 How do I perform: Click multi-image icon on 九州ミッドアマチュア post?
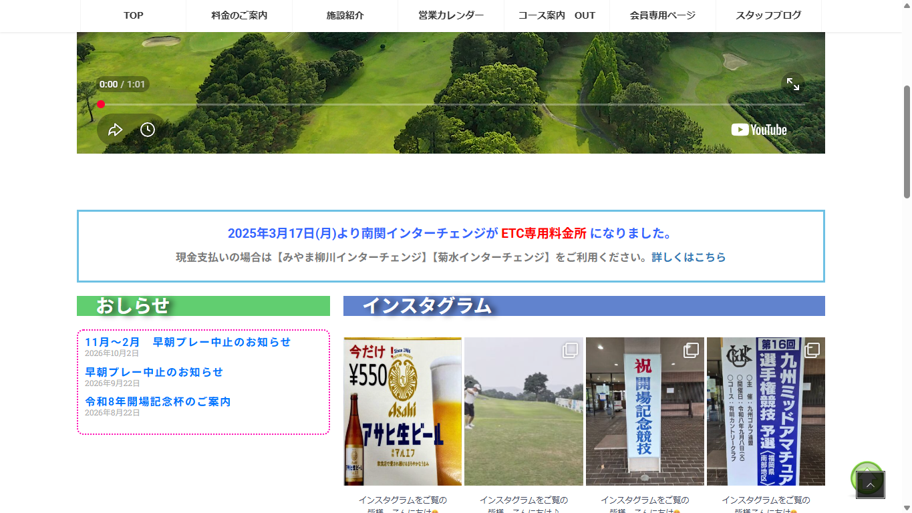click(x=812, y=350)
